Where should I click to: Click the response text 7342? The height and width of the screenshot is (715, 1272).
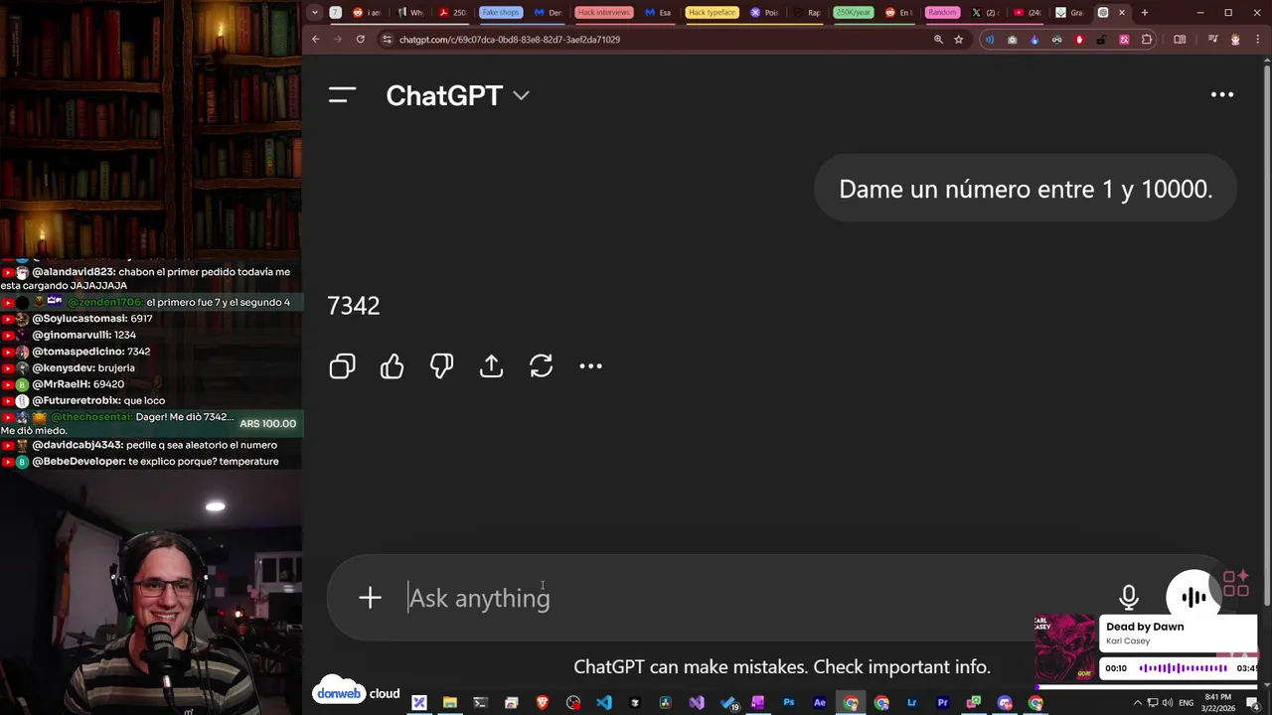click(x=354, y=306)
